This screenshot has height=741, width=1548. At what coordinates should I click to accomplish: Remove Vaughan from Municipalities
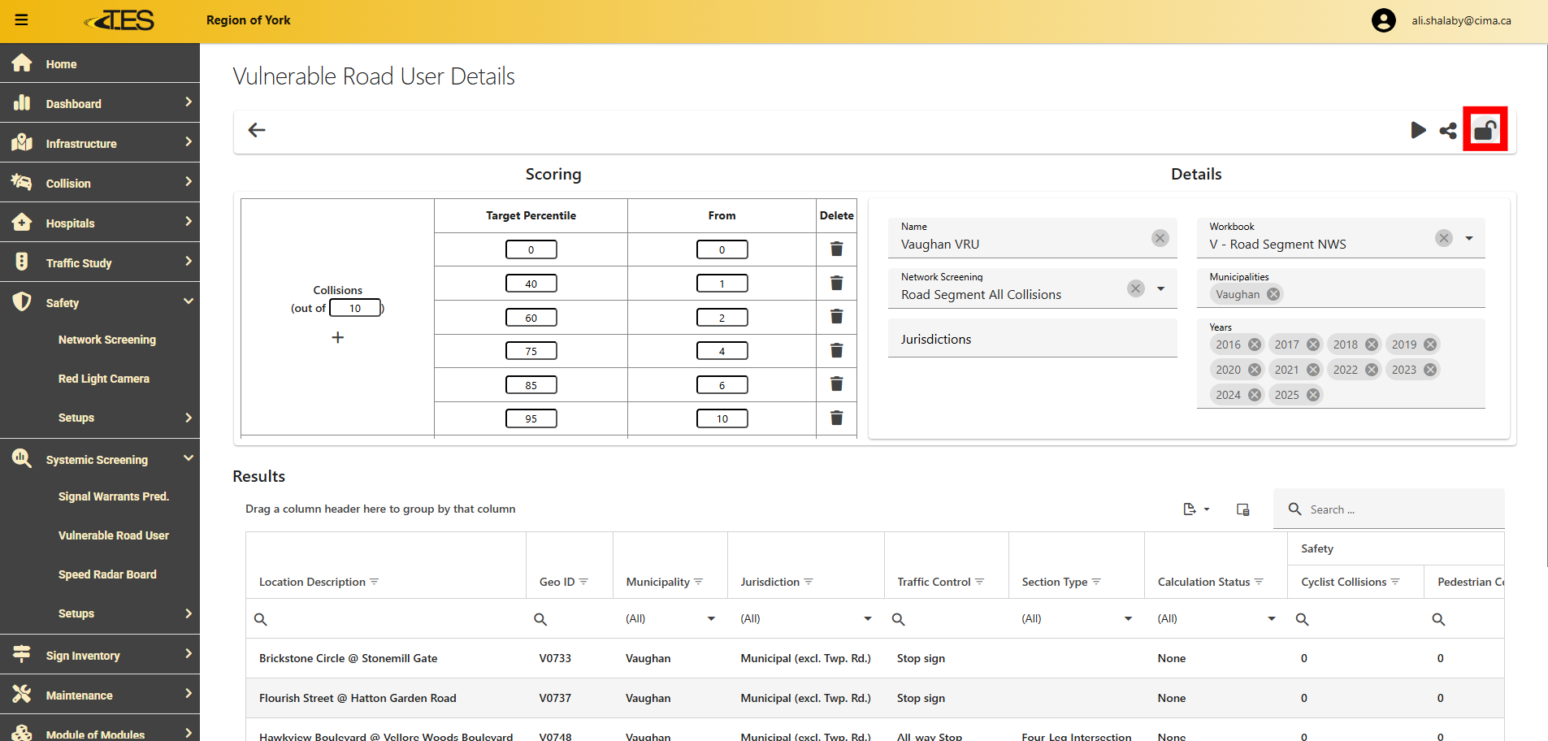[x=1273, y=295]
